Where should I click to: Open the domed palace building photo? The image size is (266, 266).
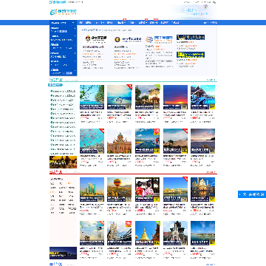(120, 141)
